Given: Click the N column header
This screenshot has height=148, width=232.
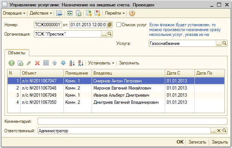Looking at the screenshot, I should tap(14, 73).
